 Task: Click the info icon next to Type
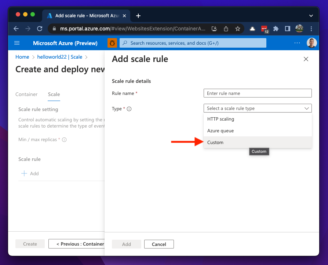pos(129,109)
